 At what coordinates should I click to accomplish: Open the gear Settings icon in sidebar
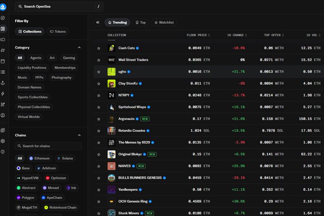tap(3, 141)
